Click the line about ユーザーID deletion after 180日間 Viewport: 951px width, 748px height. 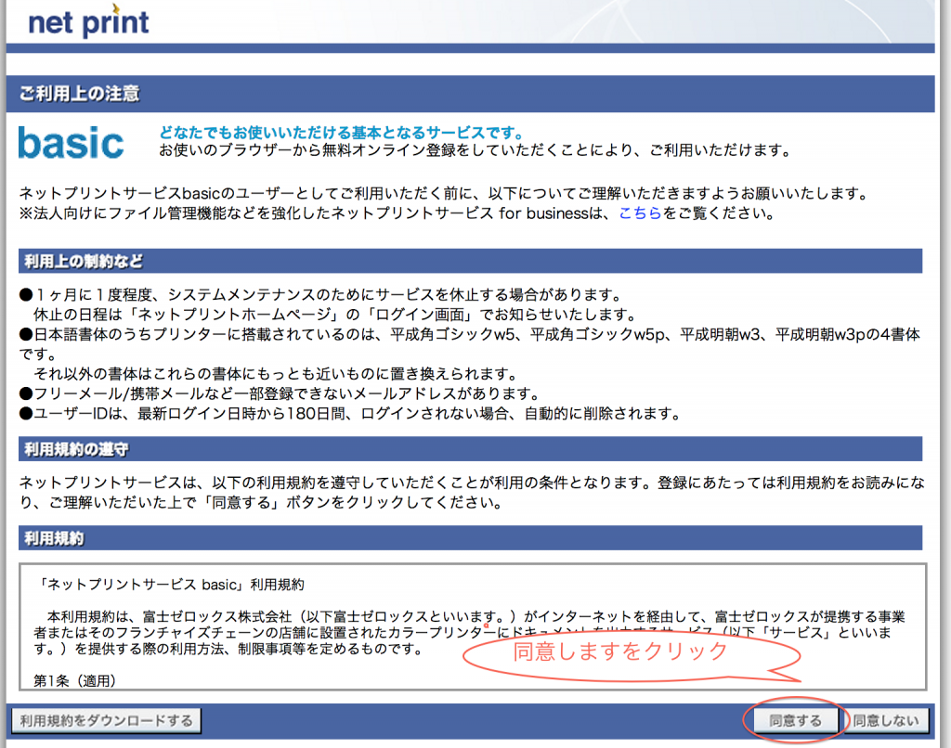350,413
